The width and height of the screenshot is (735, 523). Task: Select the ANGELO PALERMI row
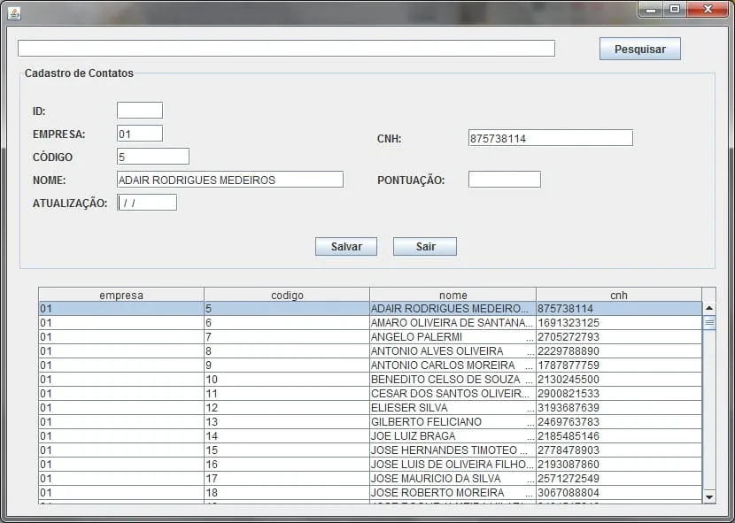[x=370, y=336]
